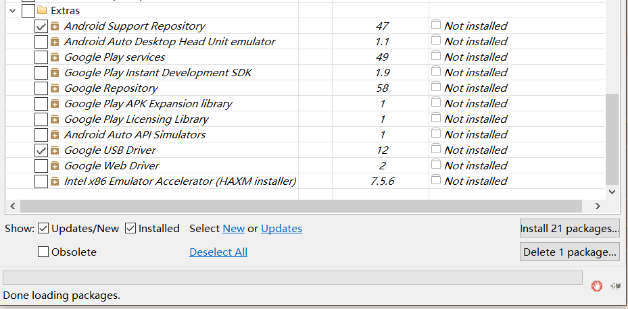628x309 pixels.
Task: Click the Google Repository package icon
Action: pyautogui.click(x=55, y=88)
